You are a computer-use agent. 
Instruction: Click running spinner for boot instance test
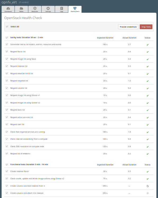click(x=148, y=186)
